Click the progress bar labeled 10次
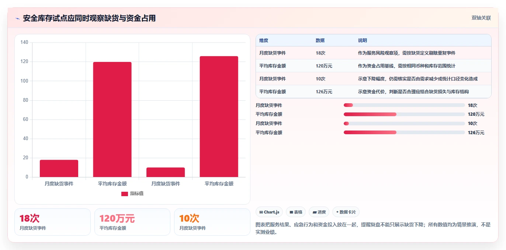 [x=404, y=124]
